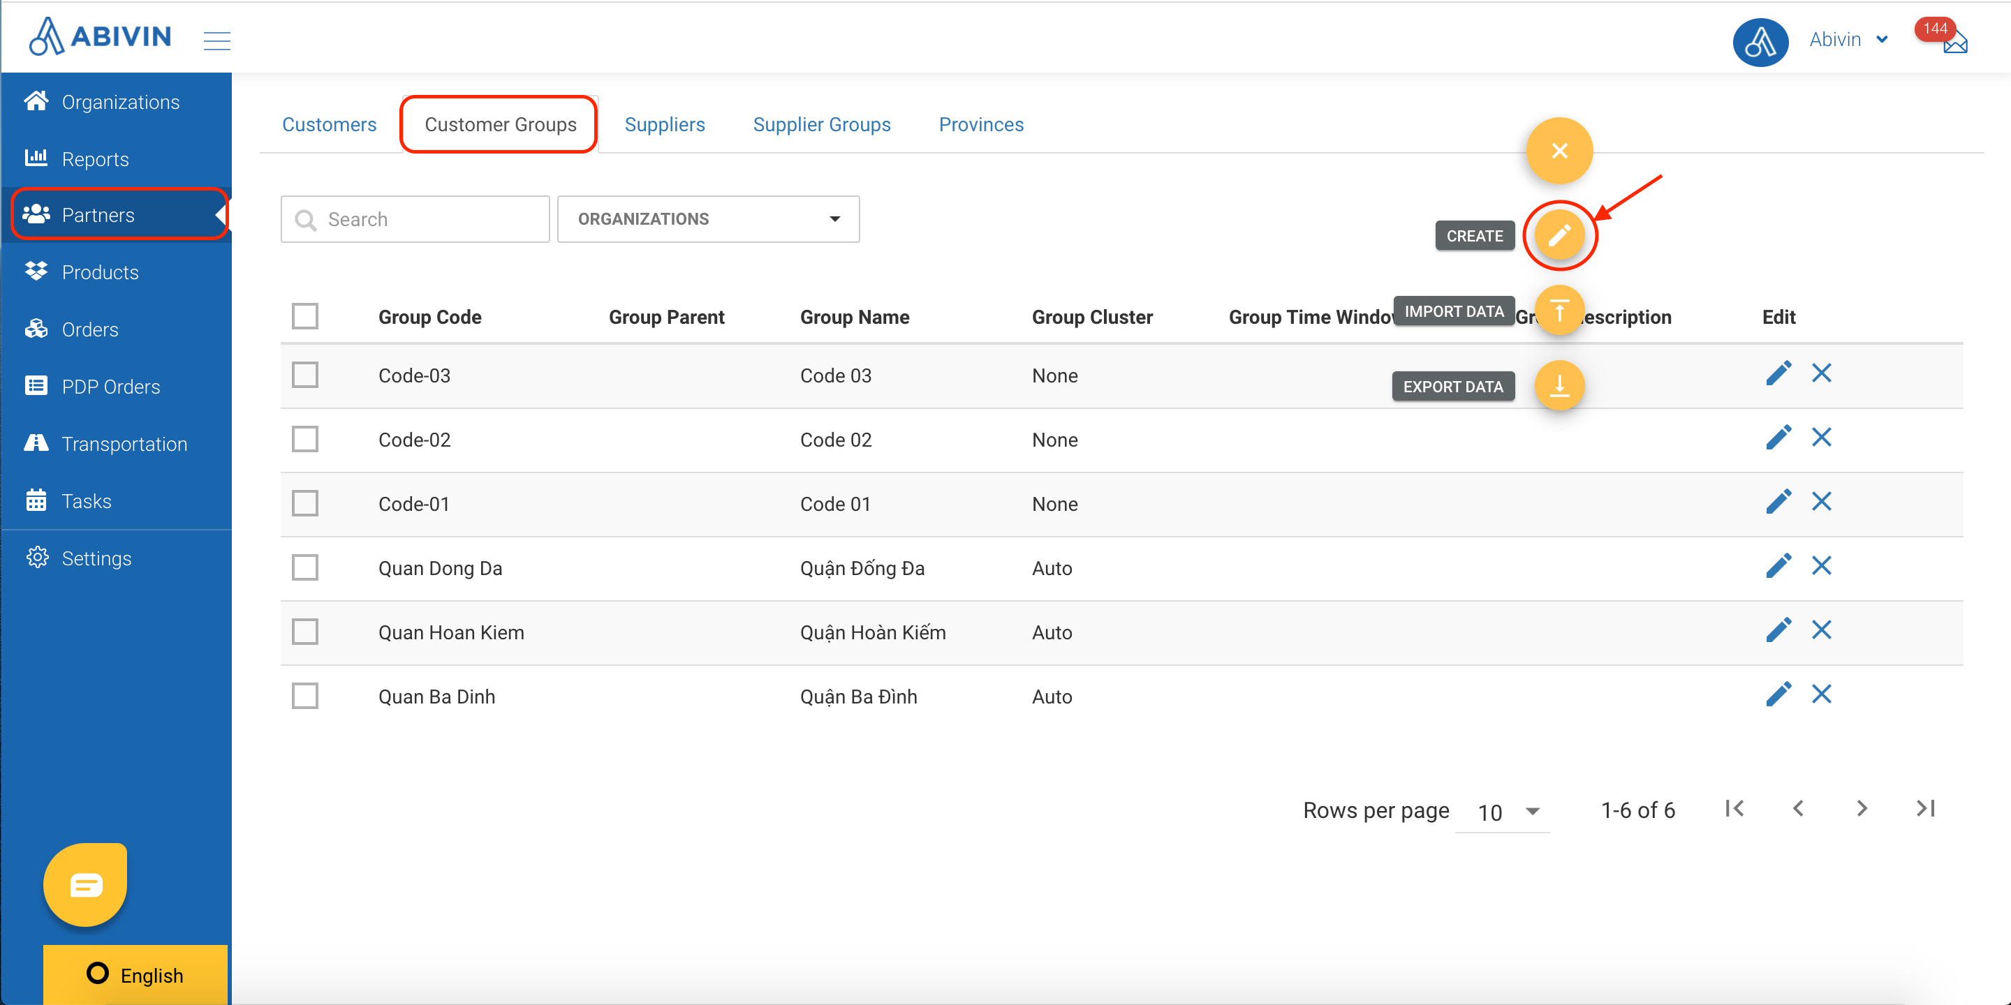Viewport: 2011px width, 1005px height.
Task: Expand the Abivin user account menu
Action: point(1848,40)
